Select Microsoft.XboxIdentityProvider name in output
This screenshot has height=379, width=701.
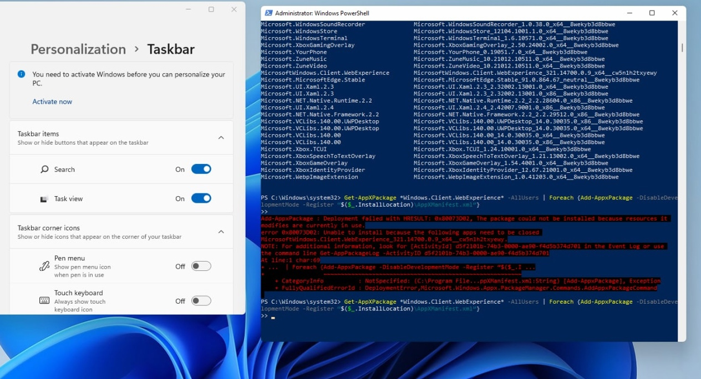[313, 170]
